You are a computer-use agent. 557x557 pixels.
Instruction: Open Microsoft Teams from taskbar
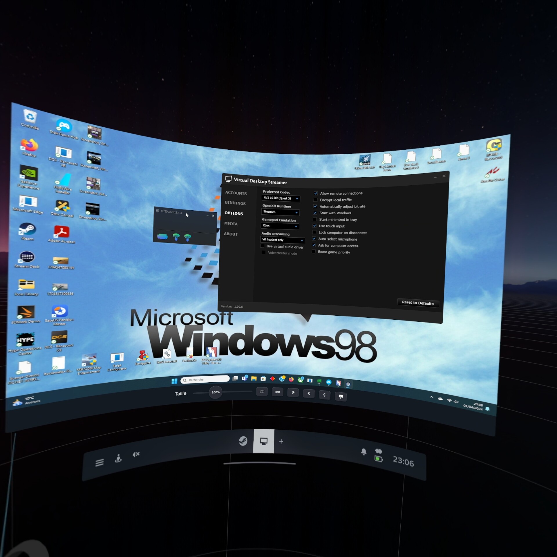click(x=245, y=378)
